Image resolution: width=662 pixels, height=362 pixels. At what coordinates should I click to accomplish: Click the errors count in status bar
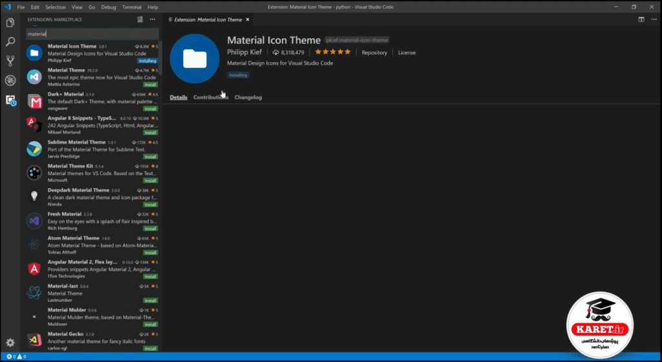[x=11, y=357]
